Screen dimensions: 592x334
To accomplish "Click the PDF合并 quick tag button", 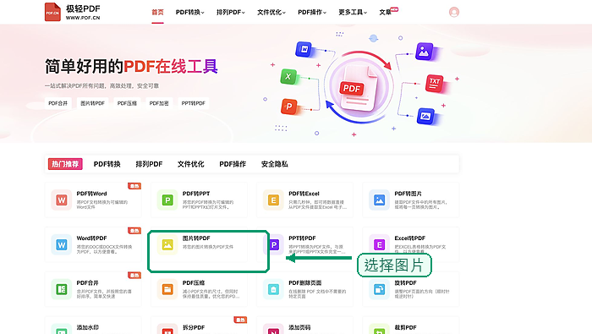I will coord(58,103).
